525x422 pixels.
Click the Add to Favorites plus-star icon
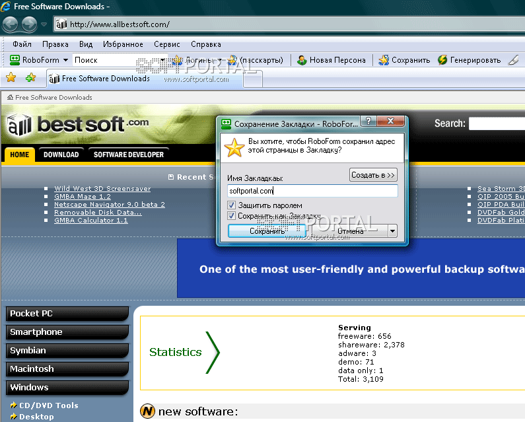point(30,77)
